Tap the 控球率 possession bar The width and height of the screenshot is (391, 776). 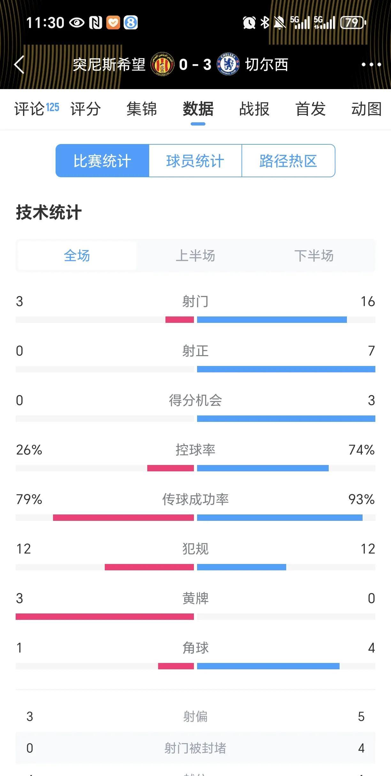tap(195, 468)
